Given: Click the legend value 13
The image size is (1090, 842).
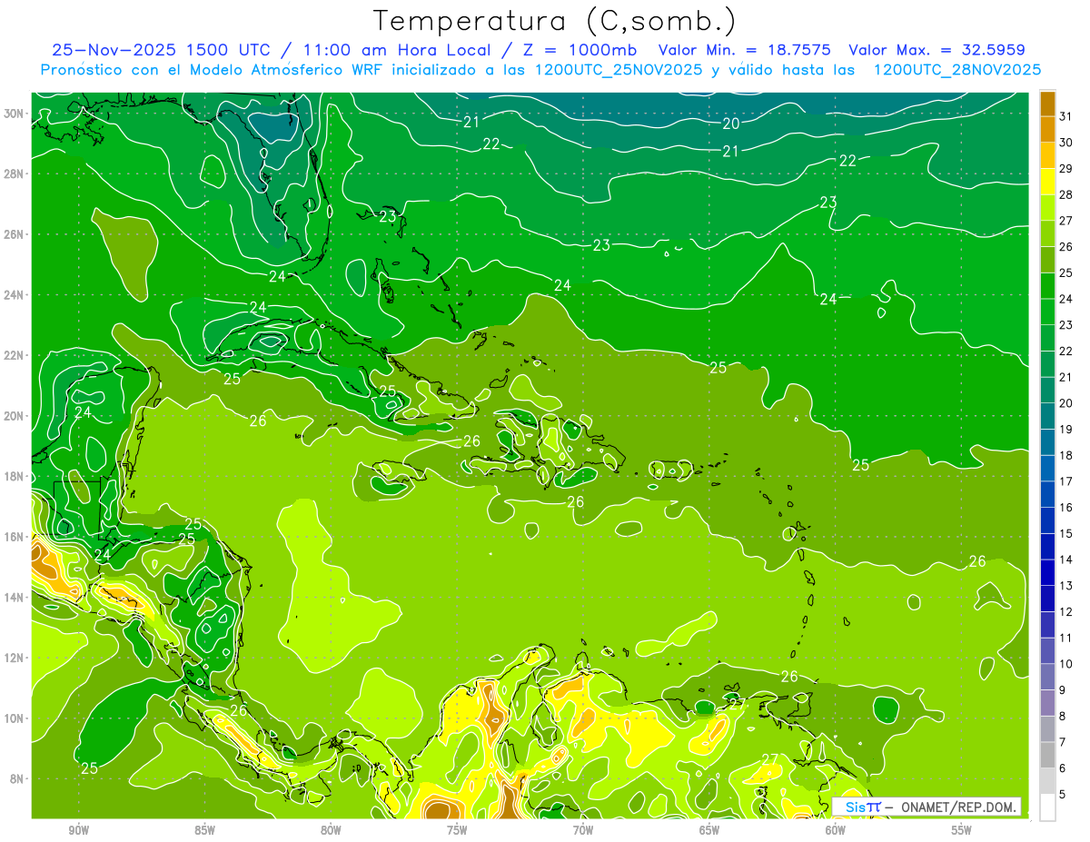Looking at the screenshot, I should click(1066, 586).
